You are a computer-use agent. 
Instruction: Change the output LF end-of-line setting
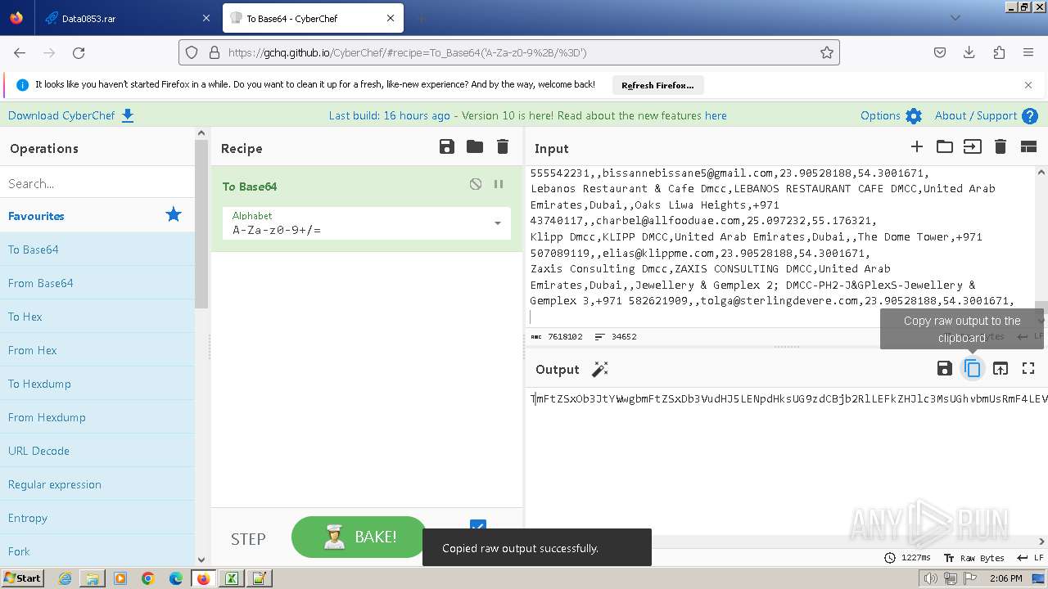click(x=1029, y=558)
